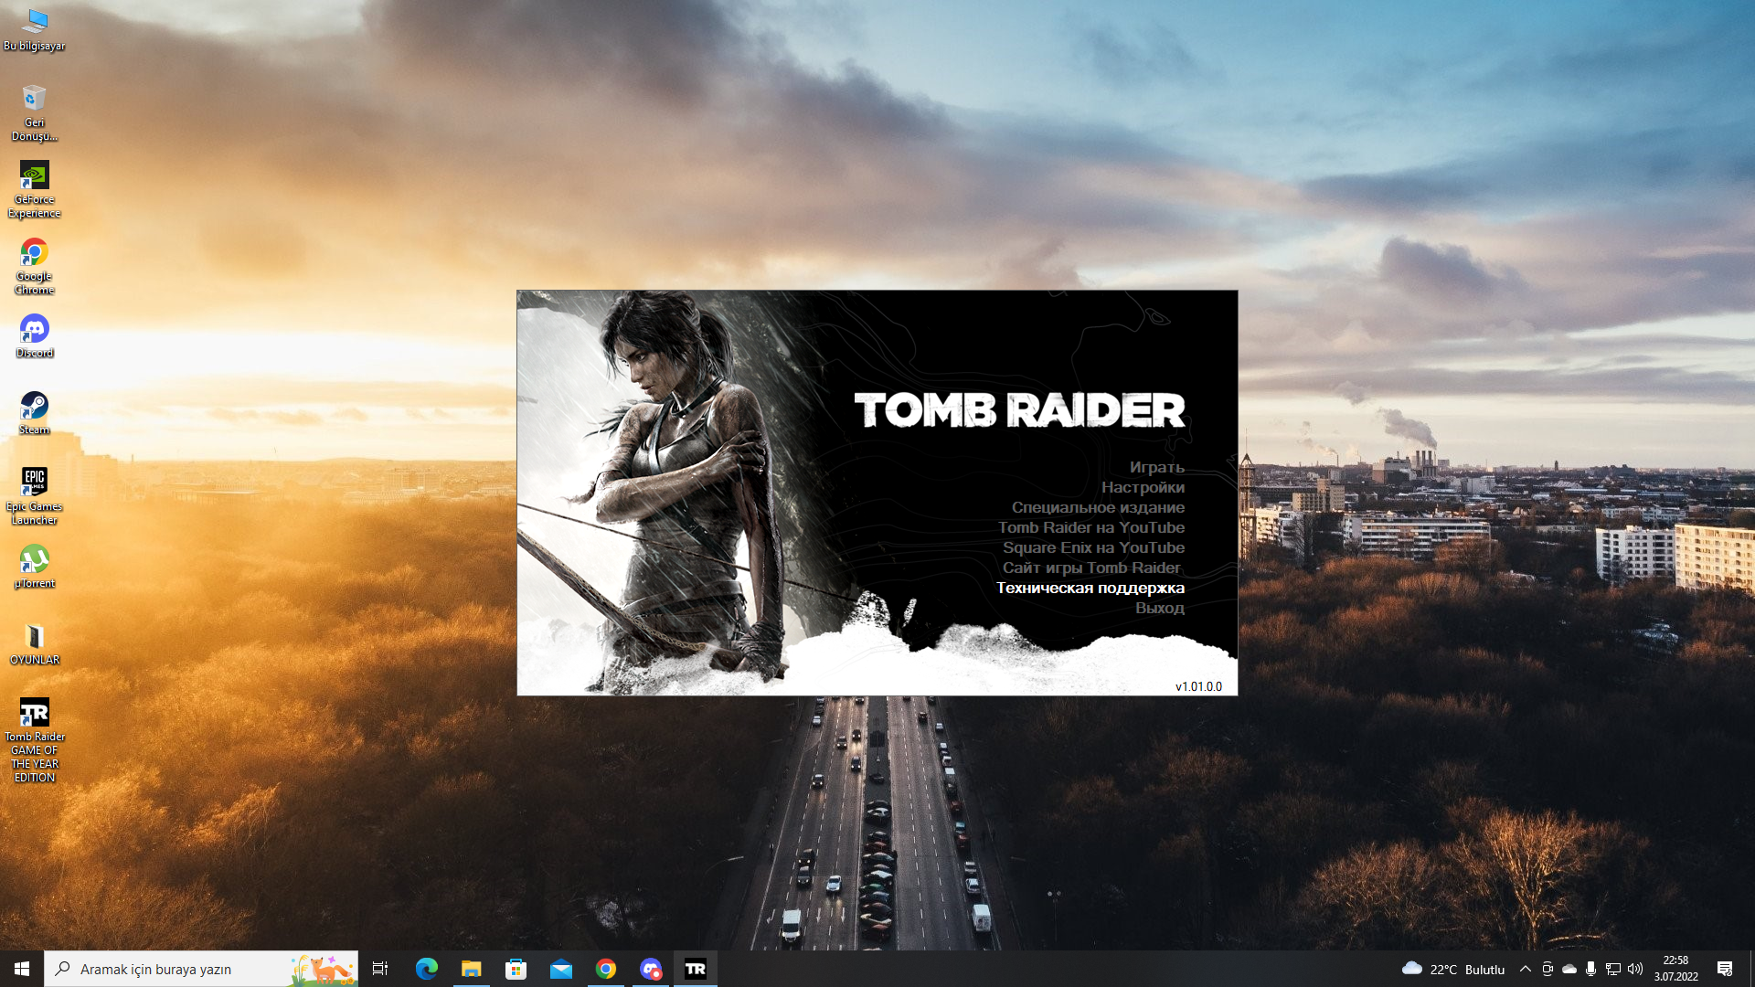
Task: Open volume control in system tray
Action: (x=1635, y=969)
